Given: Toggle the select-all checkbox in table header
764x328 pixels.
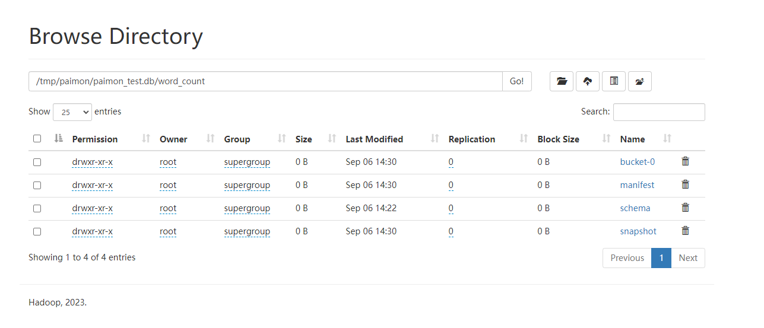Looking at the screenshot, I should tap(37, 139).
